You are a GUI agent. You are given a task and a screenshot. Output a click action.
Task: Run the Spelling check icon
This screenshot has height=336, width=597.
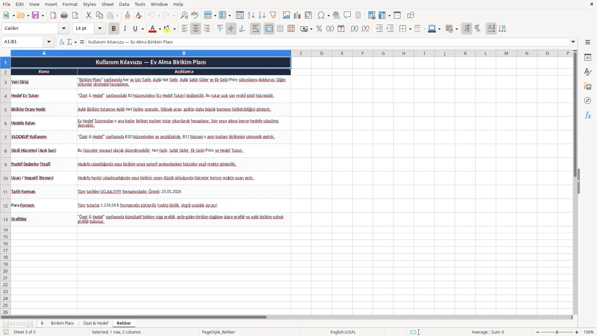pos(195,15)
